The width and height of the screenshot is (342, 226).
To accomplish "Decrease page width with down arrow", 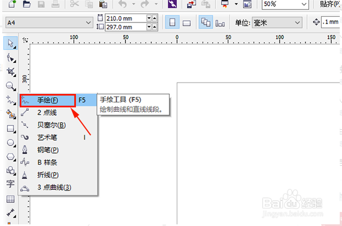I will [149, 19].
